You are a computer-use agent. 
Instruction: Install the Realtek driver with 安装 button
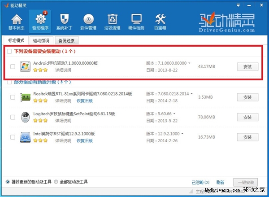[x=247, y=97]
